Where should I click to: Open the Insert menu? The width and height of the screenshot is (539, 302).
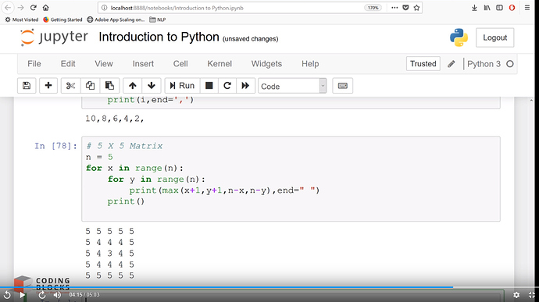143,64
